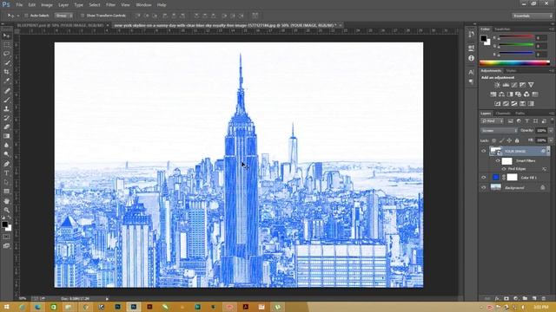Toggle lock all on layer
556x312 pixels.
[517, 140]
